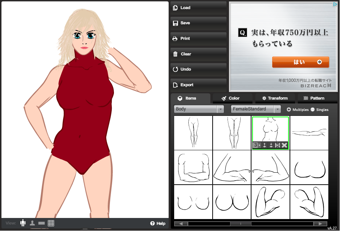Open the FemaleStandard set dropdown
The height and width of the screenshot is (231, 340).
click(256, 109)
